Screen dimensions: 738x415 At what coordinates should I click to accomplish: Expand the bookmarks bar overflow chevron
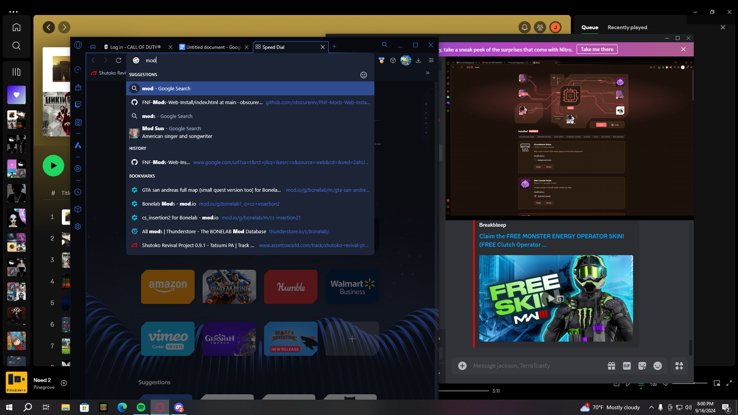point(428,73)
